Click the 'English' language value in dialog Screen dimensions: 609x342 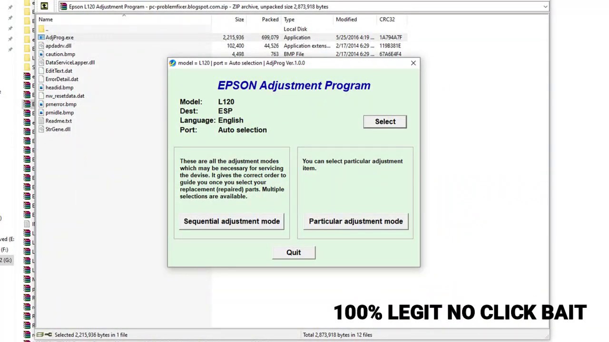click(231, 120)
